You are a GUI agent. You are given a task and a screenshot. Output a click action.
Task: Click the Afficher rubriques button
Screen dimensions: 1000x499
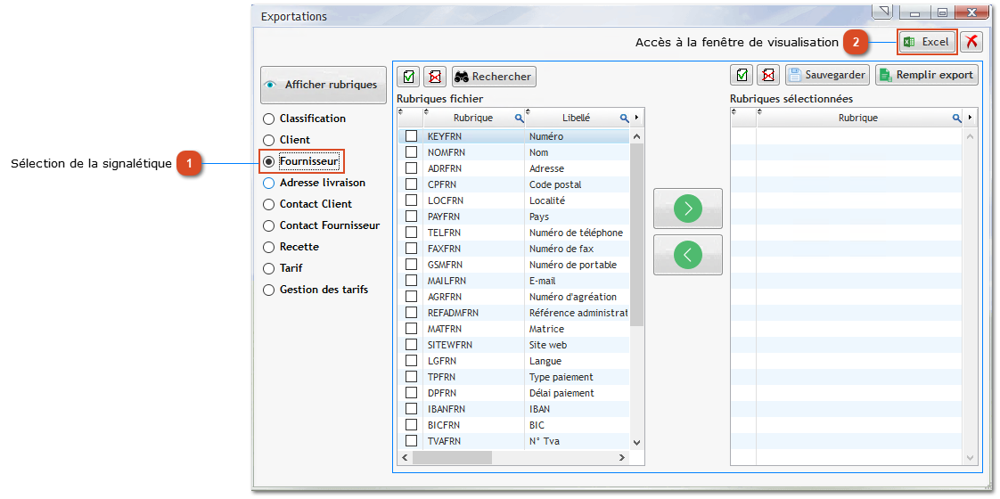321,85
